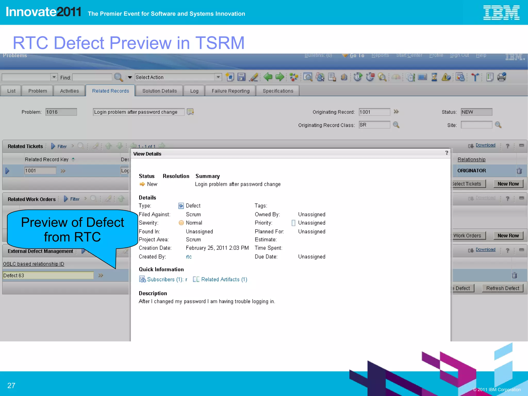Image resolution: width=528 pixels, height=396 pixels.
Task: Switch to the List tab
Action: 11,91
